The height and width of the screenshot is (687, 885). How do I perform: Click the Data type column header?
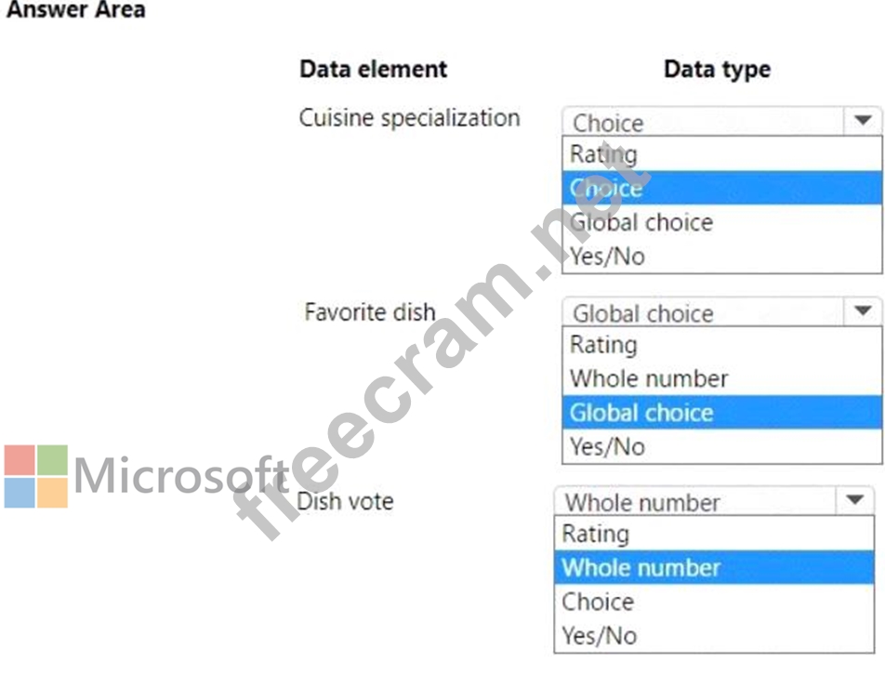pos(717,69)
